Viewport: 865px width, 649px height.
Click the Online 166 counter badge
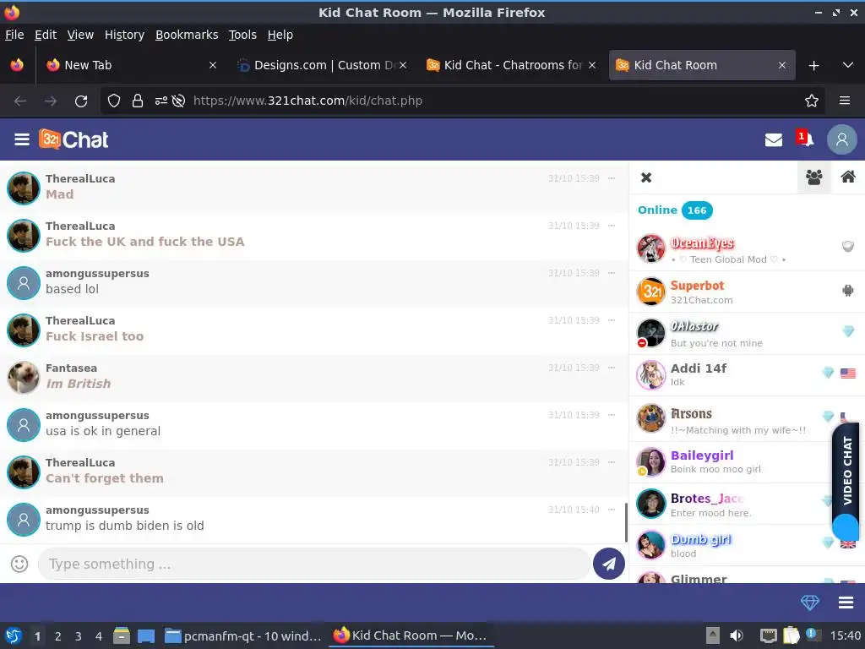[x=697, y=210]
